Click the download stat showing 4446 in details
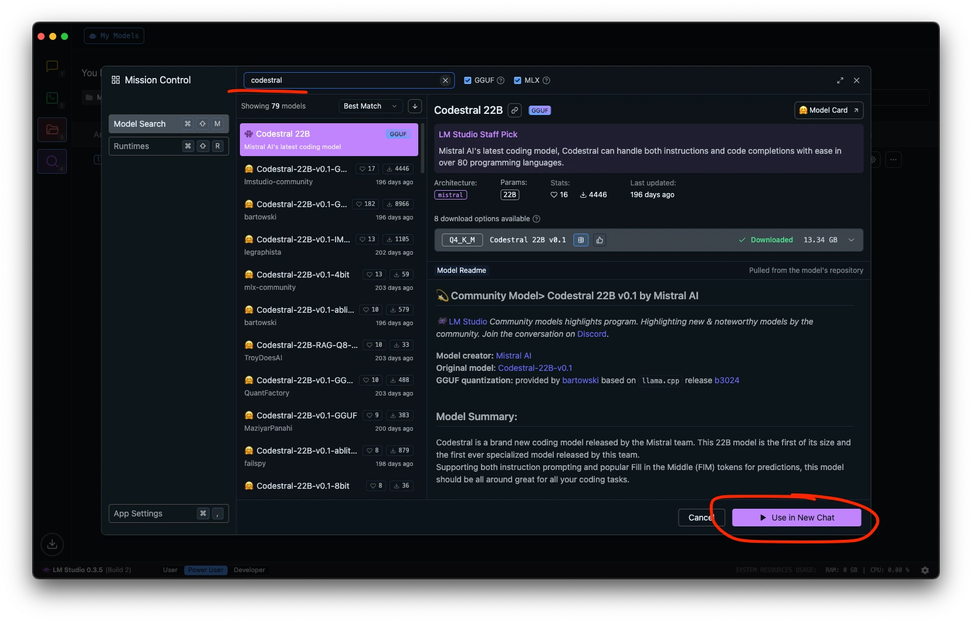 click(594, 195)
